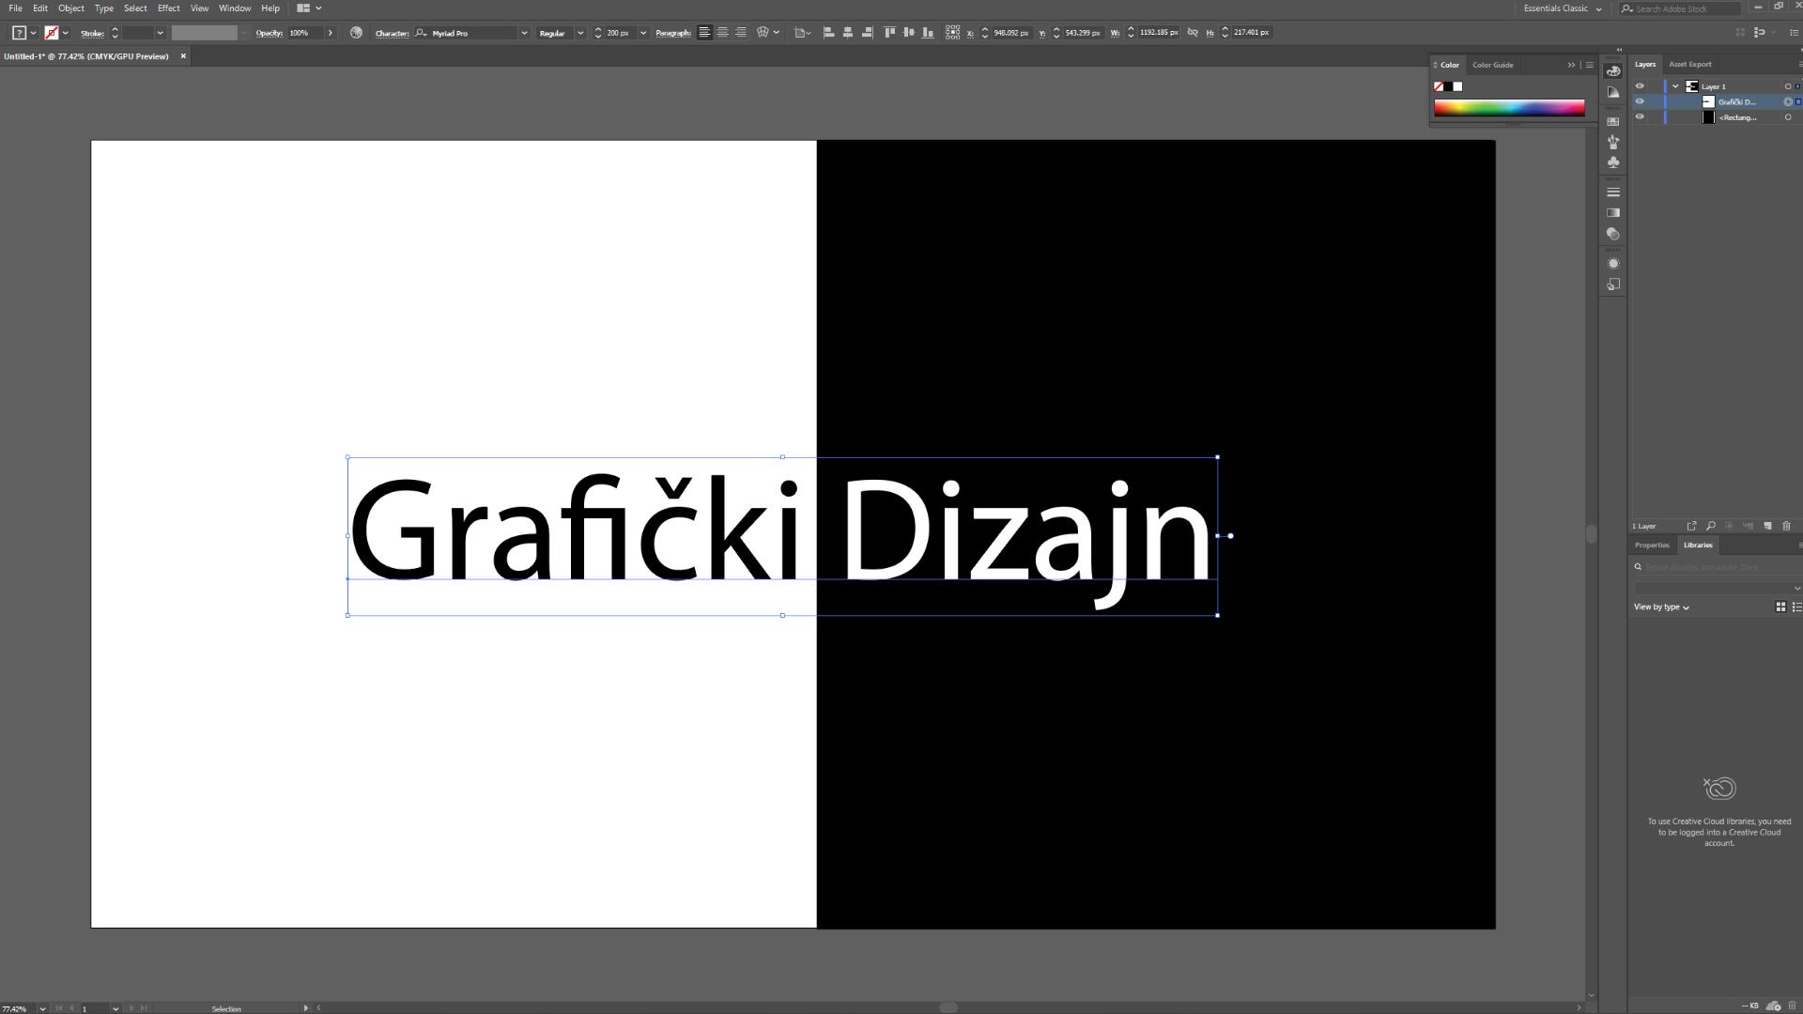Switch Libraries to list view
This screenshot has height=1014, width=1803.
click(1795, 607)
